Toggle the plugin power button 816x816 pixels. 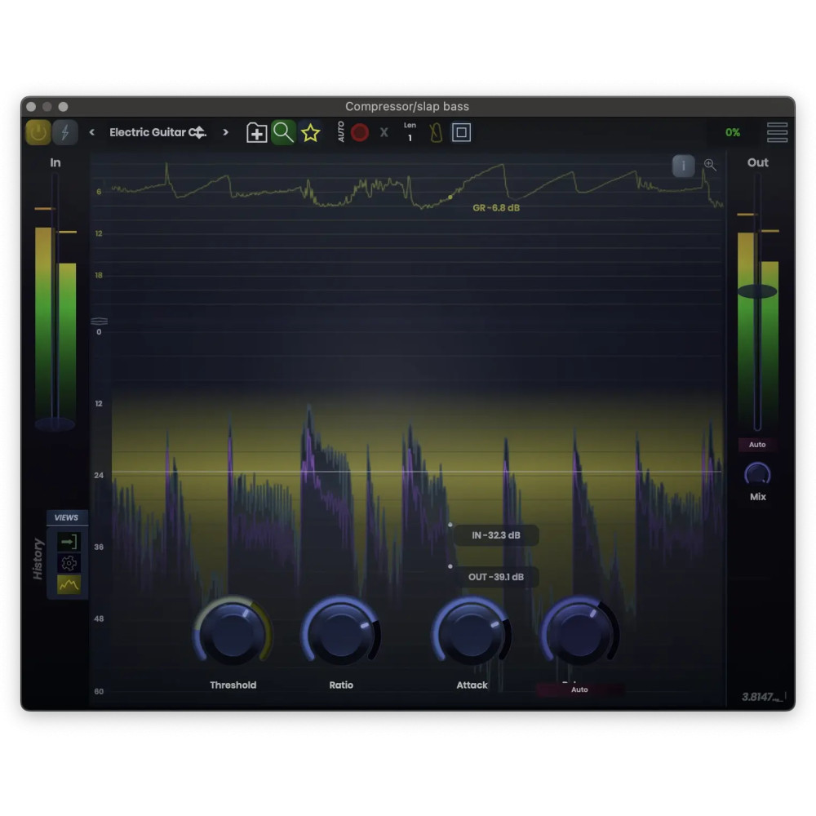38,131
